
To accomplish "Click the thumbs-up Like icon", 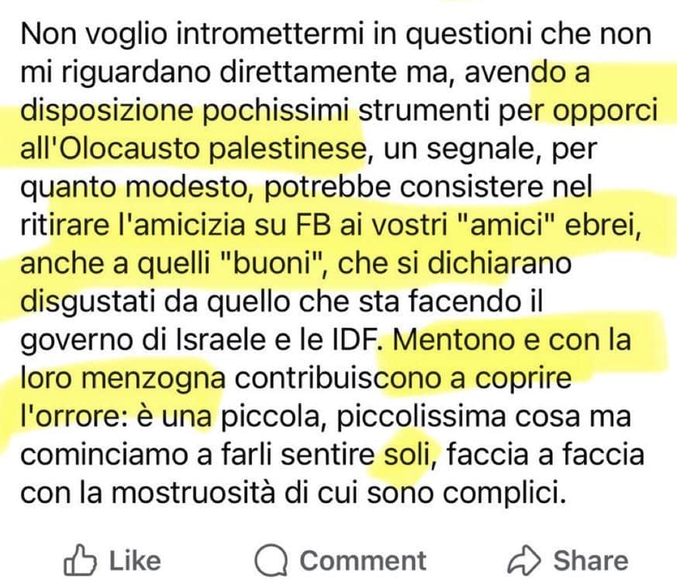I will 81,560.
